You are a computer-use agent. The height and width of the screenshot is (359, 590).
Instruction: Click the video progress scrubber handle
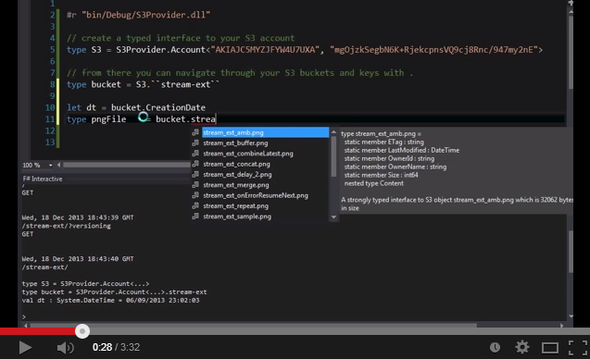point(82,331)
